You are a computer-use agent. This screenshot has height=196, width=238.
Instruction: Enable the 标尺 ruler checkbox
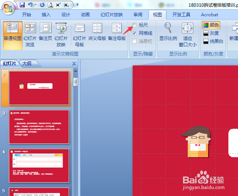(x=134, y=25)
